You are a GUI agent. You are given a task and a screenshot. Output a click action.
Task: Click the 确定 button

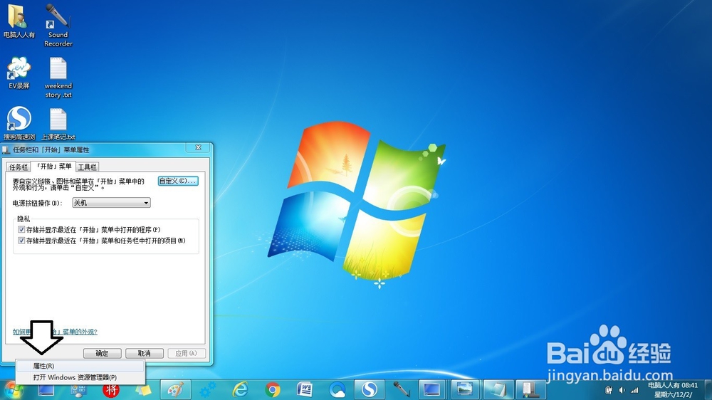click(102, 353)
